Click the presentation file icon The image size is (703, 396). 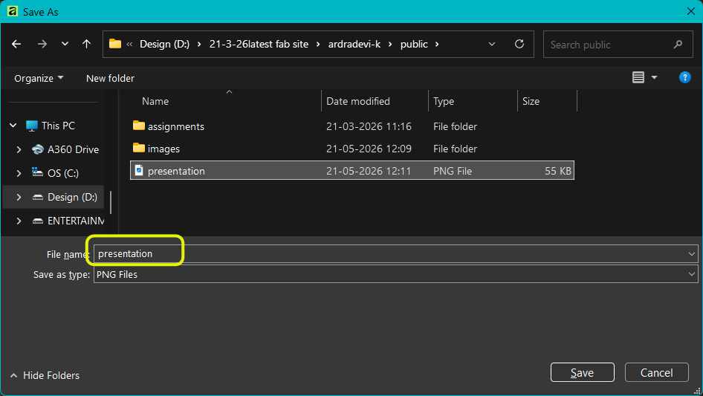click(139, 170)
